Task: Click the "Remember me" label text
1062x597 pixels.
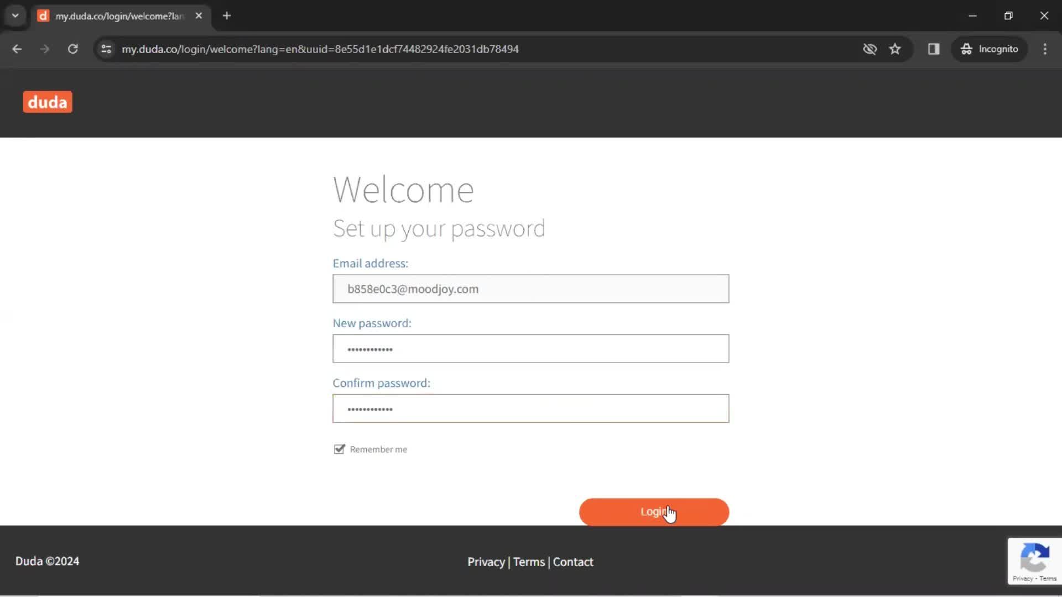Action: point(378,449)
